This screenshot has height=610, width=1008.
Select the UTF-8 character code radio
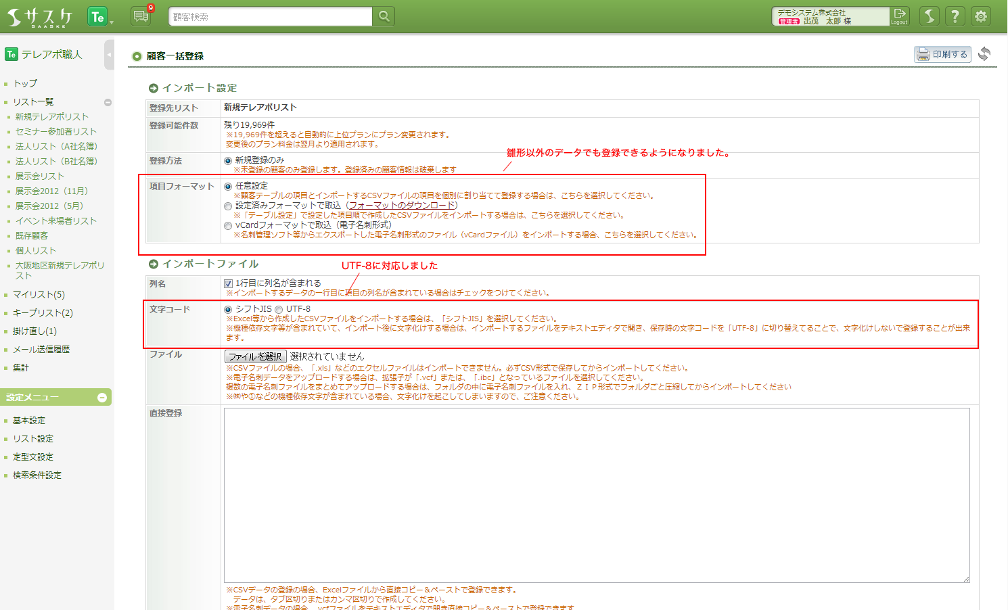coord(279,310)
